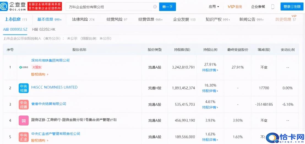Click the pink avatar icon in row 3

click(x=24, y=105)
